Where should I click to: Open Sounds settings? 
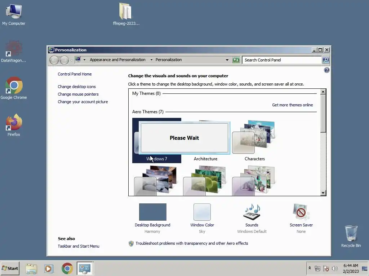252,218
